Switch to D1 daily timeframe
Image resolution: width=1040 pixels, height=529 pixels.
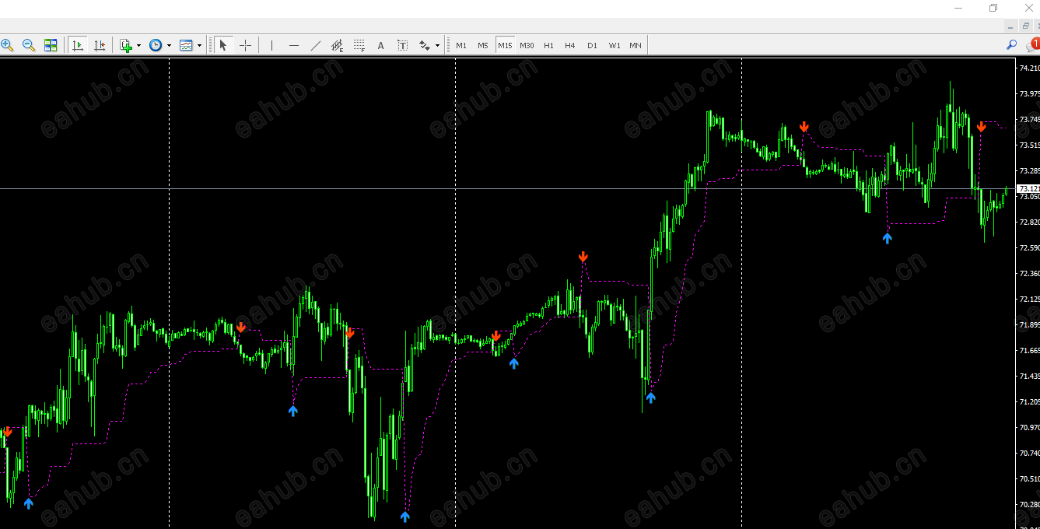tap(592, 45)
